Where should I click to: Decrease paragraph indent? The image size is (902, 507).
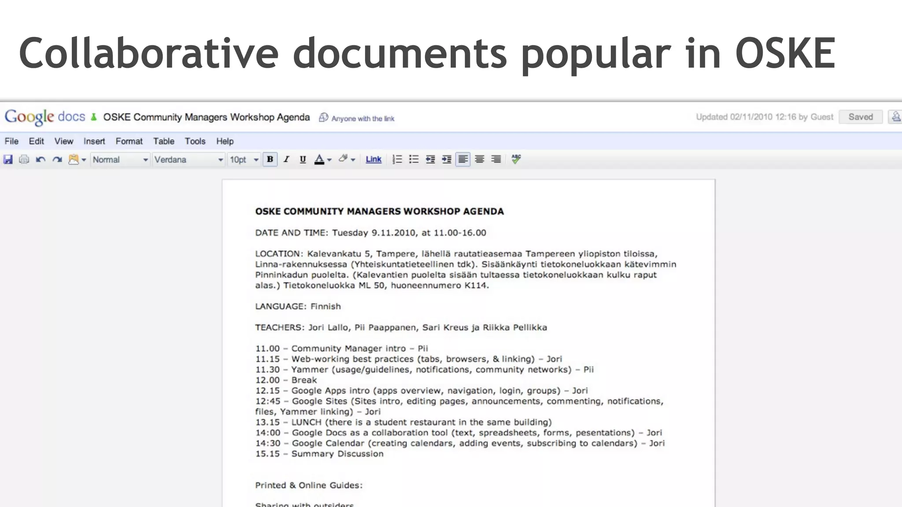pos(430,159)
